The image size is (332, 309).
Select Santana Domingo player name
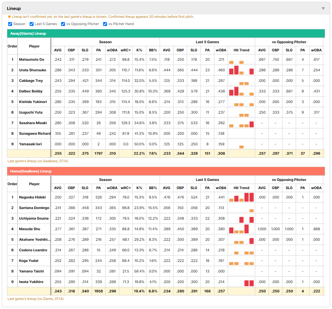point(34,208)
